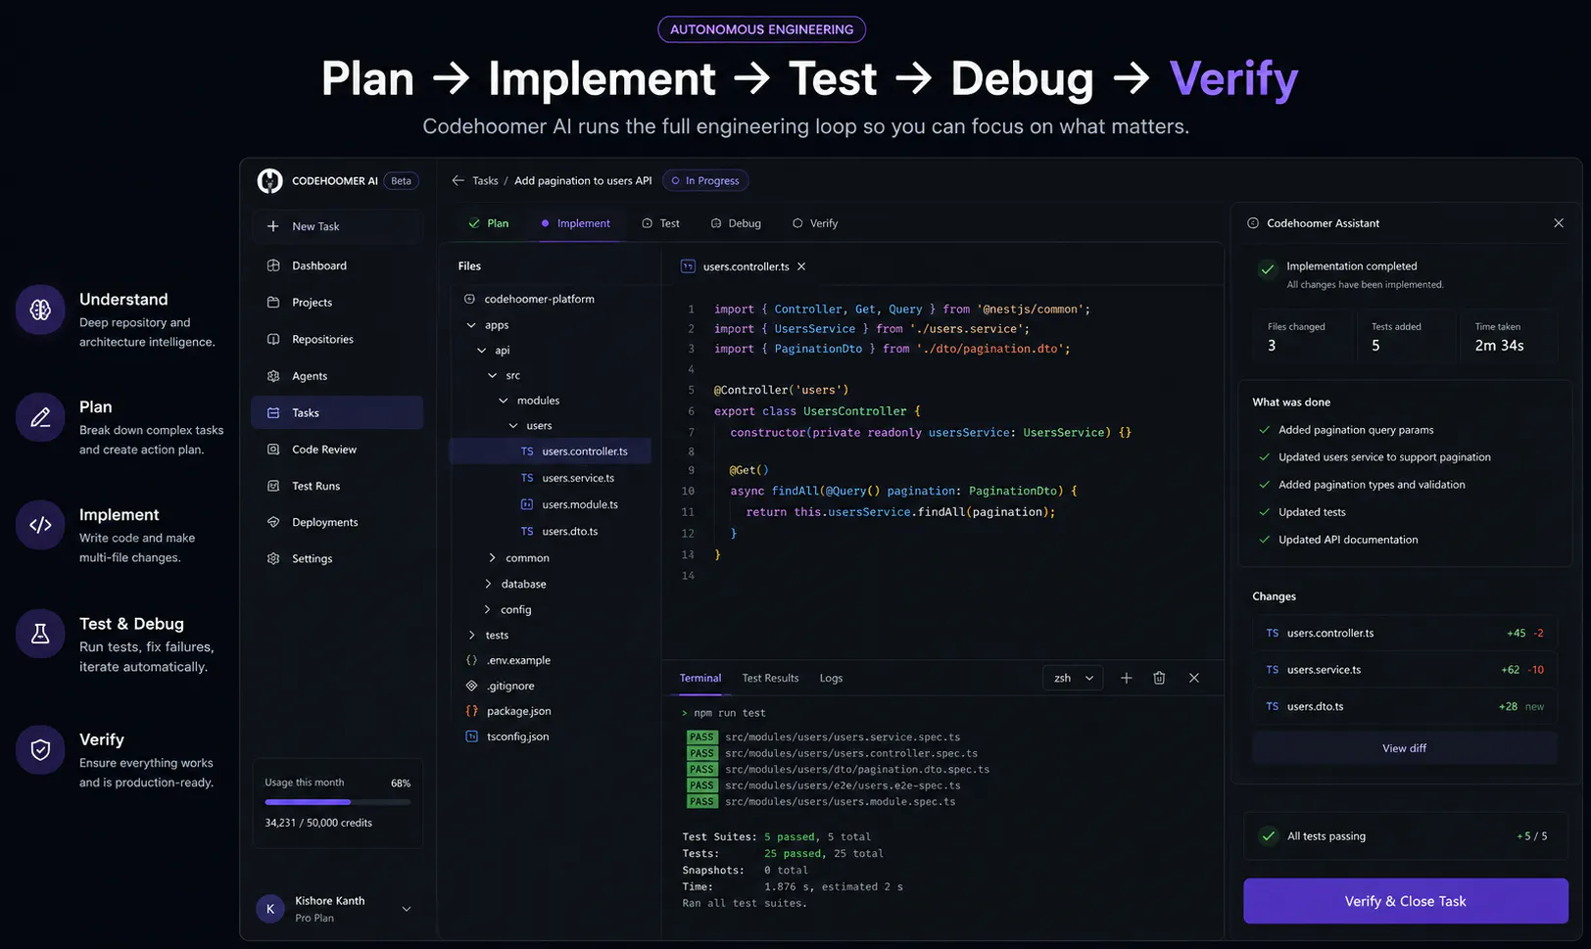Screen dimensions: 1591x949
Task: Click the plus icon beside New Task
Action: 273,226
